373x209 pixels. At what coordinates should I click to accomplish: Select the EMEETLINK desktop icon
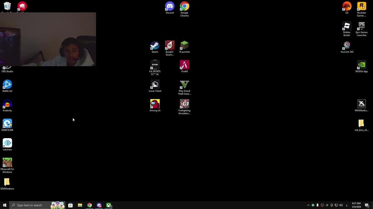tap(7, 125)
